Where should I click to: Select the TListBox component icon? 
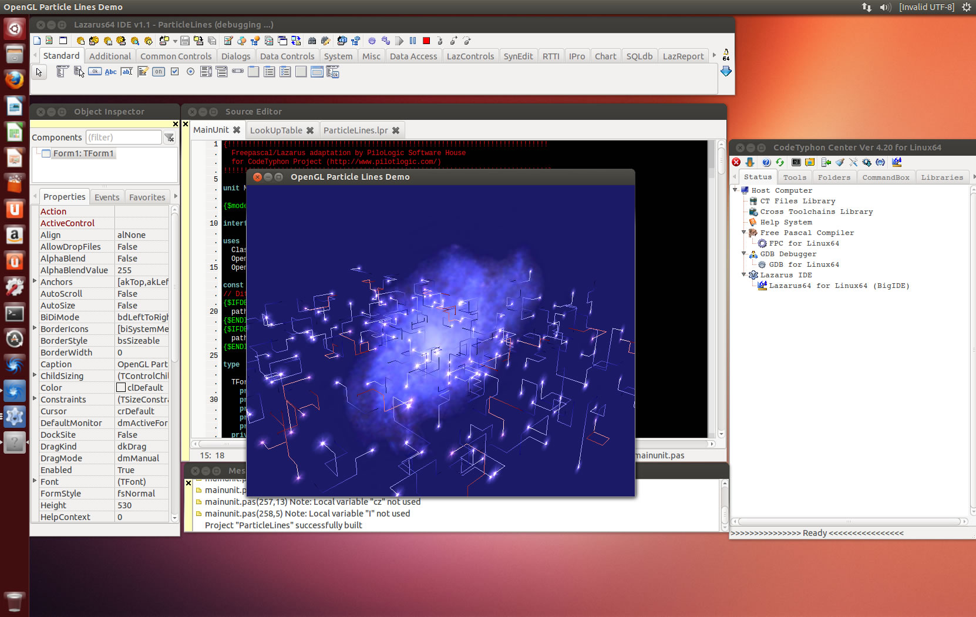[206, 72]
